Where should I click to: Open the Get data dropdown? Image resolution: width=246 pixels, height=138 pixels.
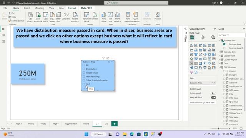coord(30,17)
